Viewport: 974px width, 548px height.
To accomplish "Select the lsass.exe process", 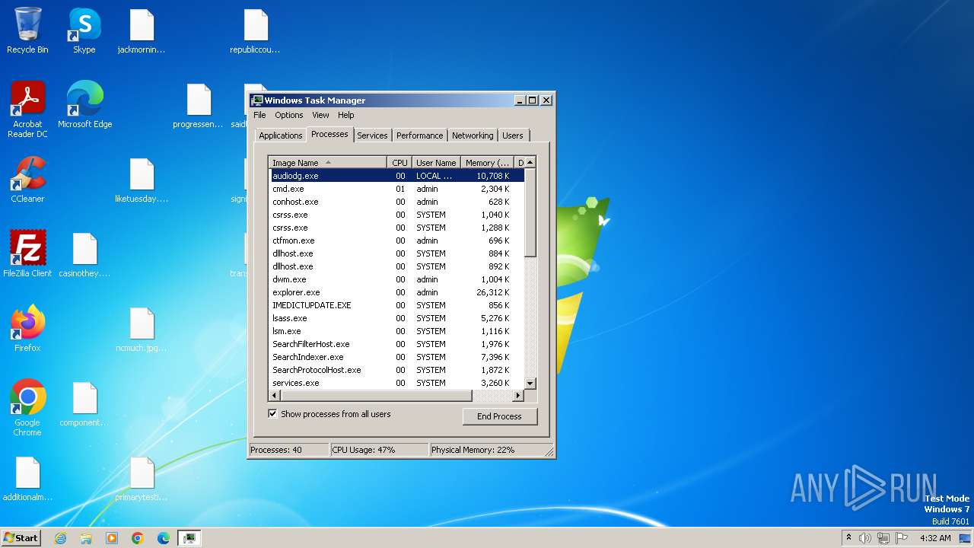I will (x=396, y=318).
